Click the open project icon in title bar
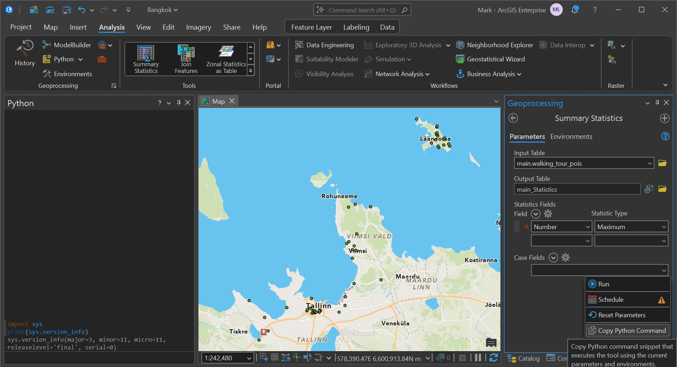The width and height of the screenshot is (677, 367). 50,10
